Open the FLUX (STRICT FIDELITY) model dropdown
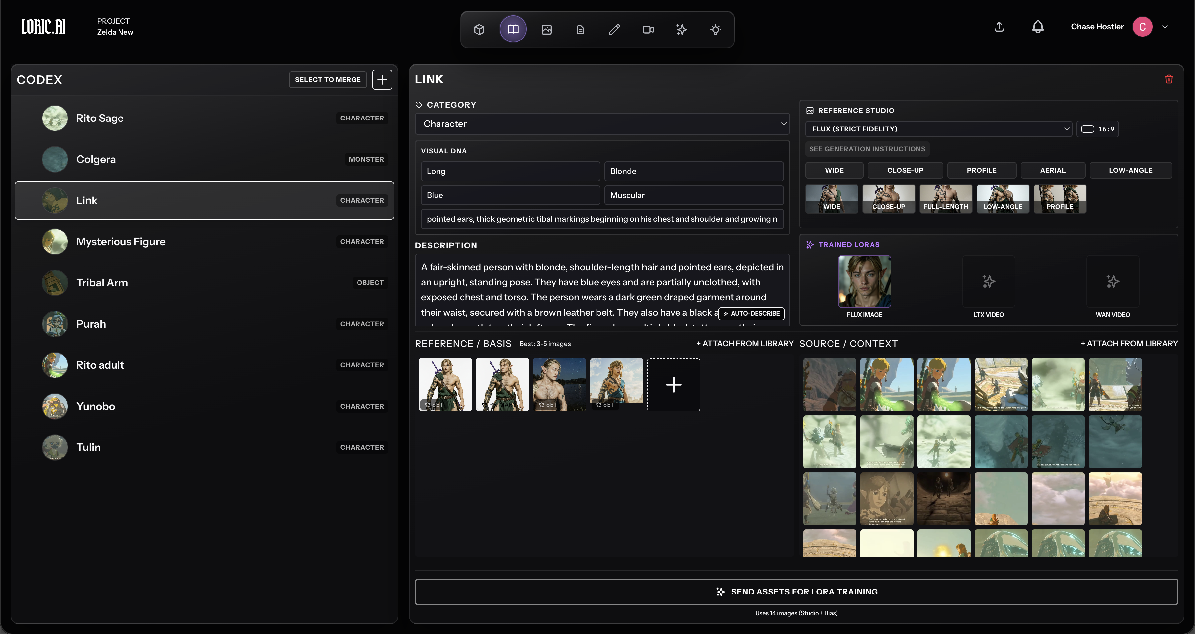1195x634 pixels. click(939, 129)
